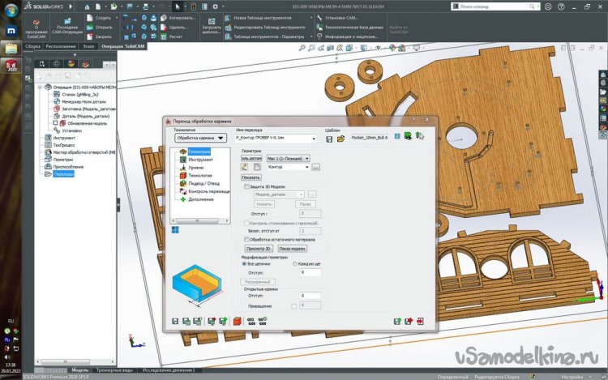This screenshot has width=608, height=380.
Task: Open the О программе SolidCAM ribbon icon
Action: tap(36, 23)
